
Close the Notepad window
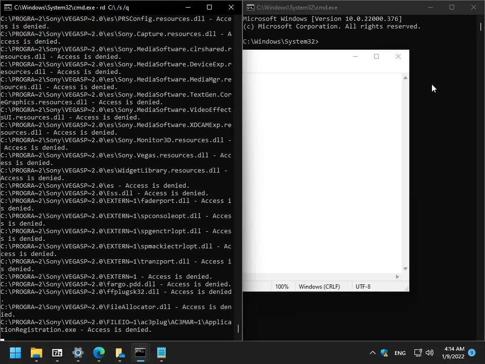(x=398, y=56)
